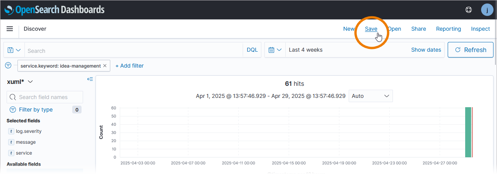
Task: Remove the service.keyword filter with X
Action: pos(105,66)
